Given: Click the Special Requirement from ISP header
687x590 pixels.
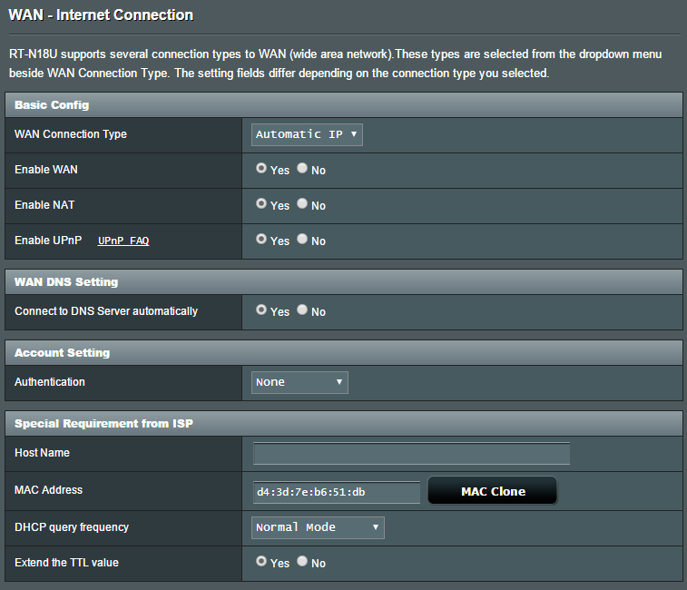Looking at the screenshot, I should (103, 424).
